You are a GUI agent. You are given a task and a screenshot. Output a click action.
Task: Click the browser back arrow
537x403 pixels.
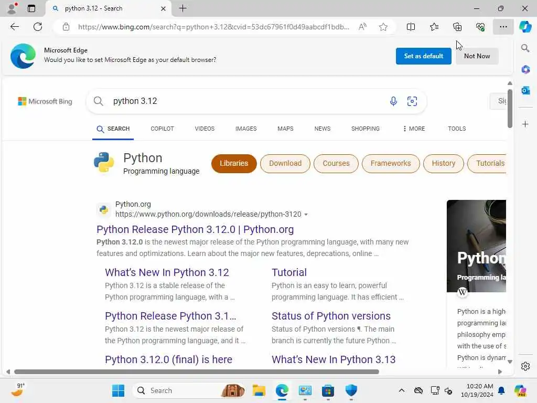pyautogui.click(x=14, y=27)
